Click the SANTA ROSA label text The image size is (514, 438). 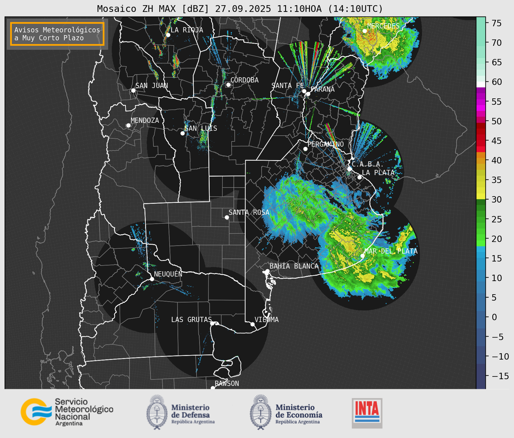249,212
